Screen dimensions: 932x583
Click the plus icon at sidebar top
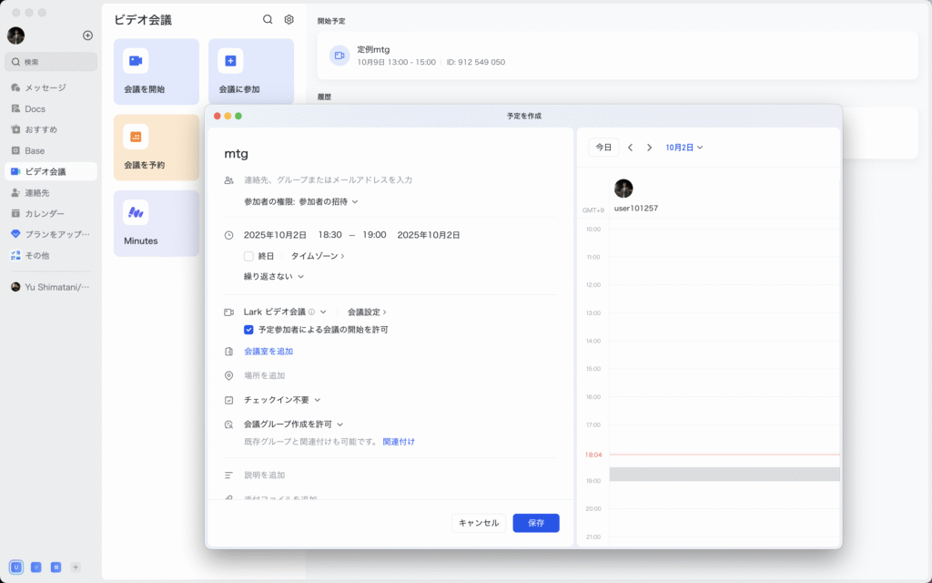[x=87, y=36]
